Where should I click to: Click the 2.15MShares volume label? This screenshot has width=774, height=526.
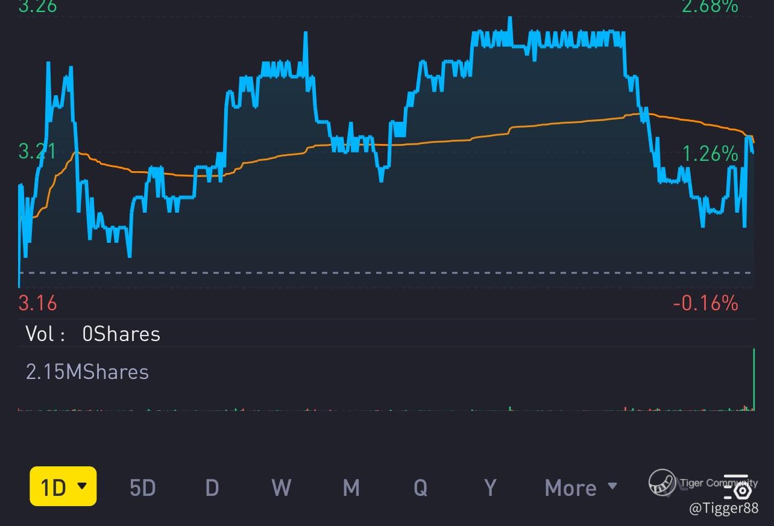[x=87, y=372]
